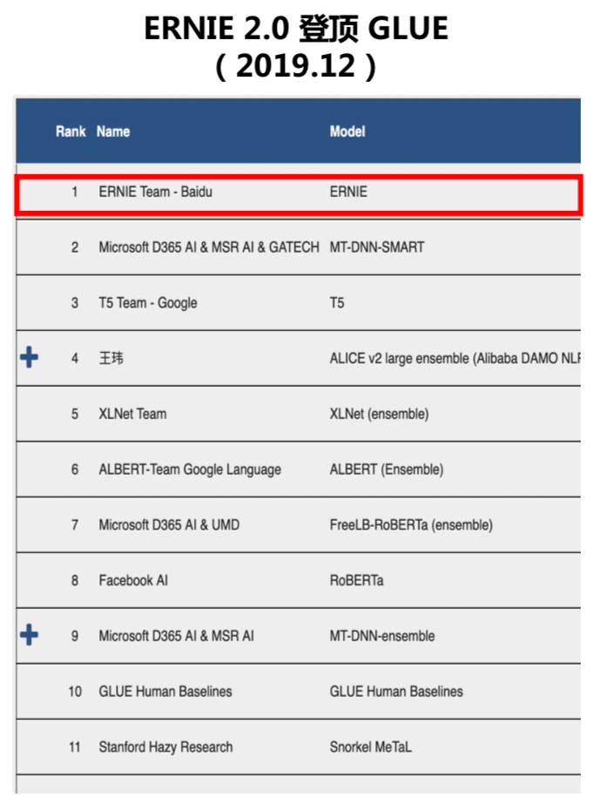Open ALBERT-Team Google Language entry
The width and height of the screenshot is (592, 805).
[190, 470]
